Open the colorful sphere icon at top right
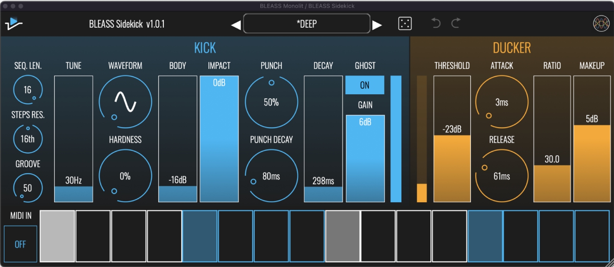This screenshot has height=267, width=614. click(601, 24)
